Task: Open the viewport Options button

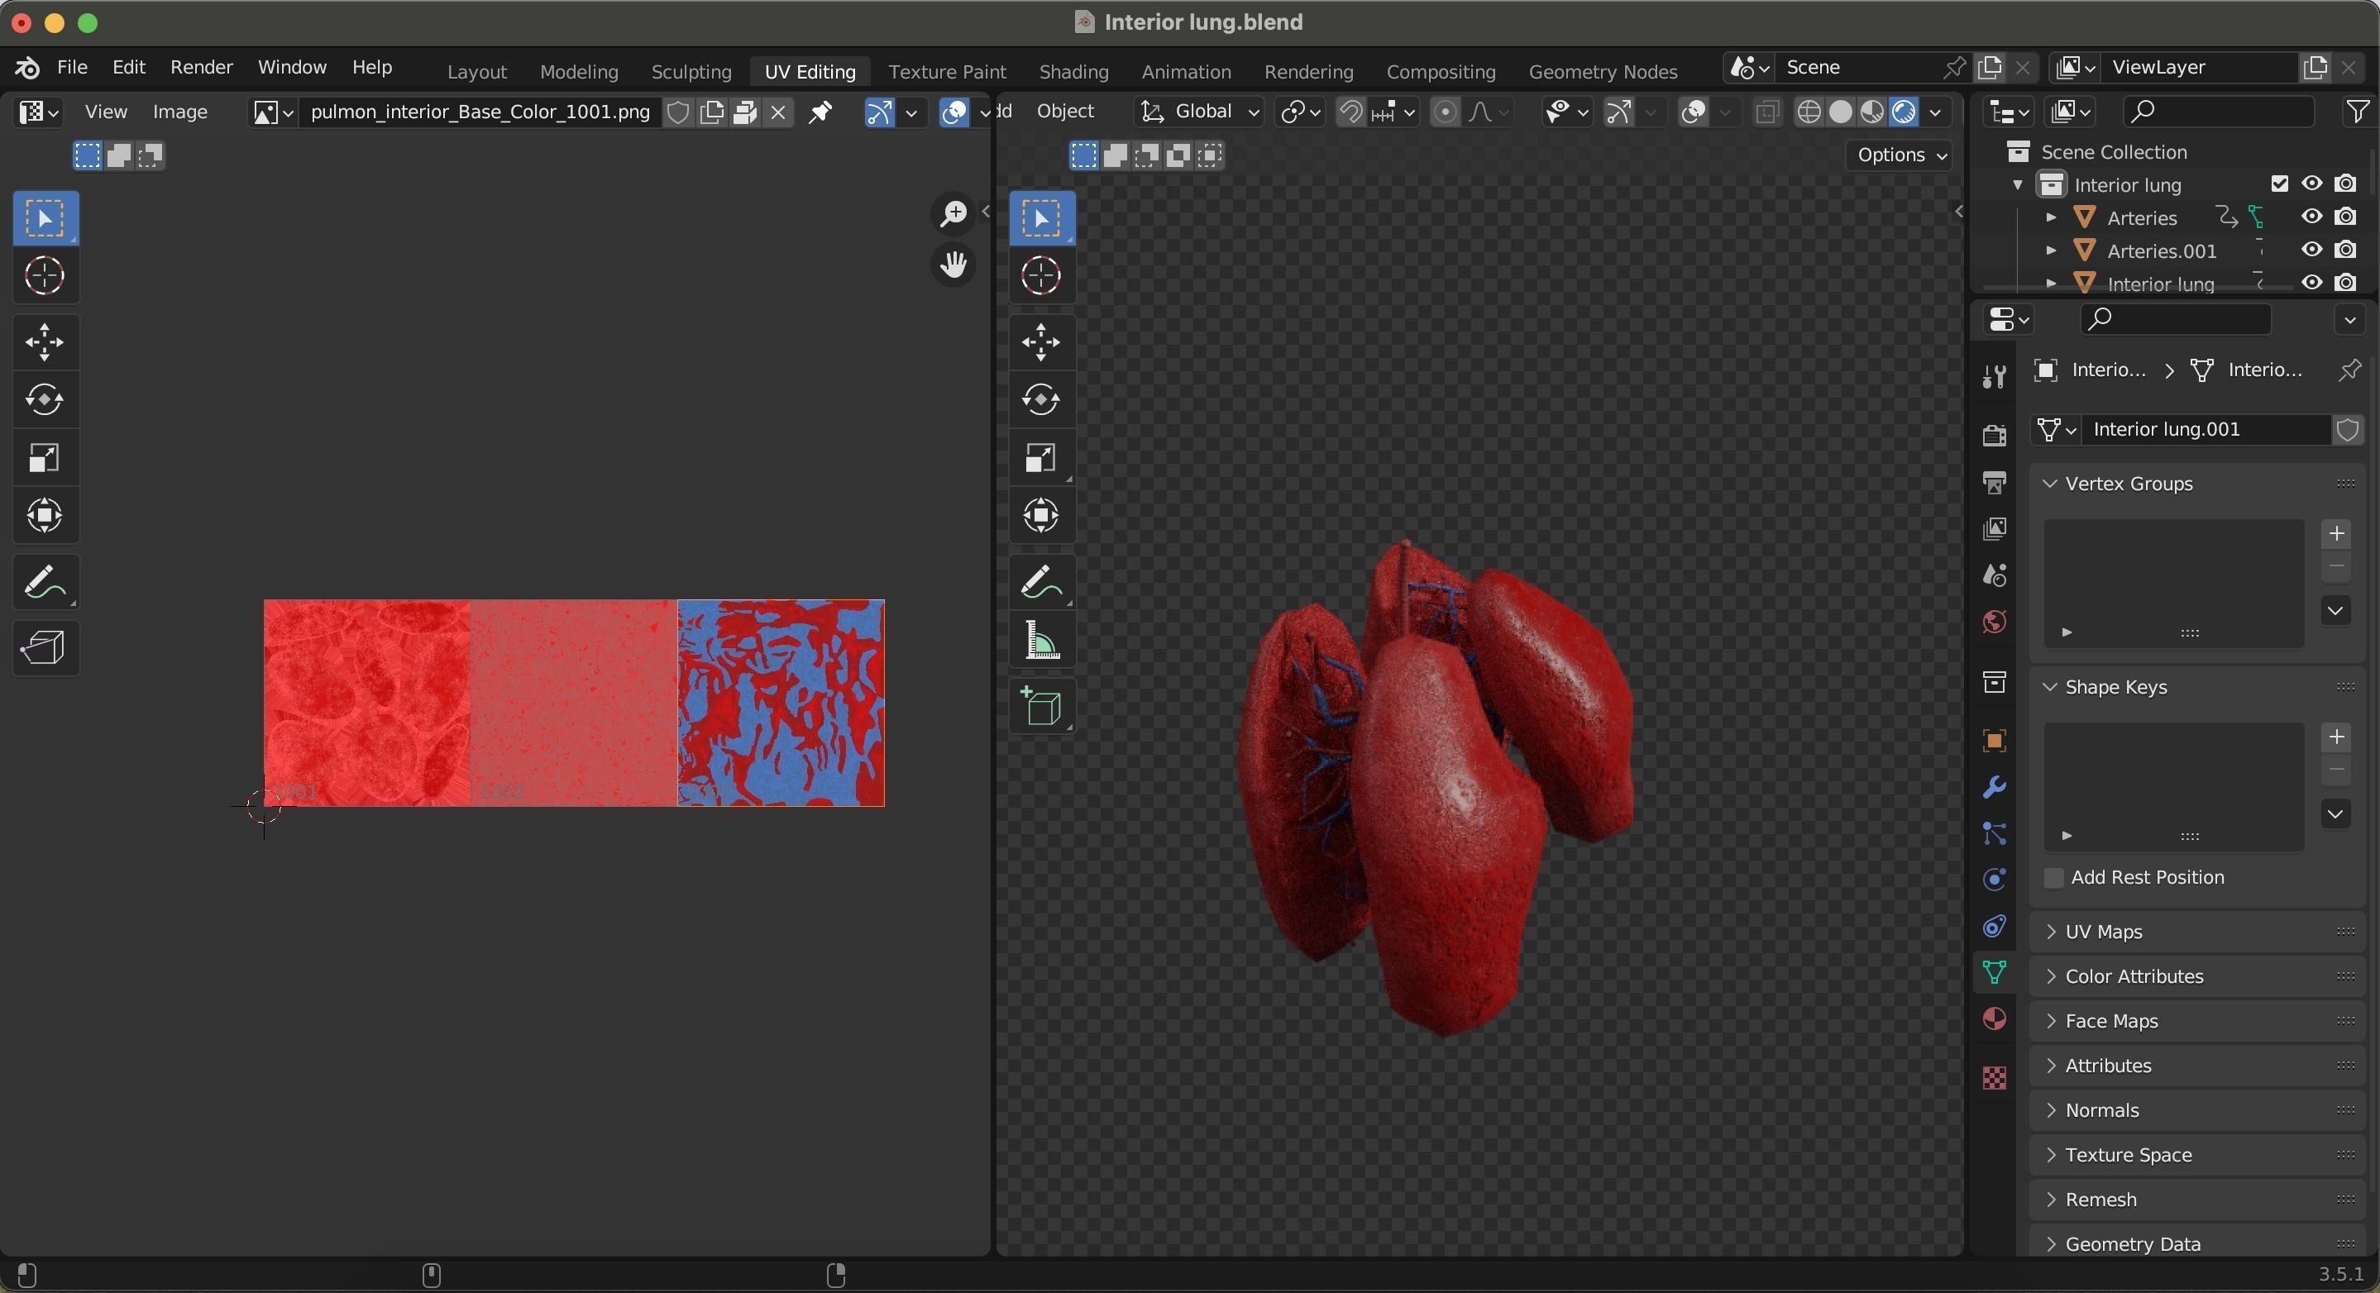Action: point(1901,155)
